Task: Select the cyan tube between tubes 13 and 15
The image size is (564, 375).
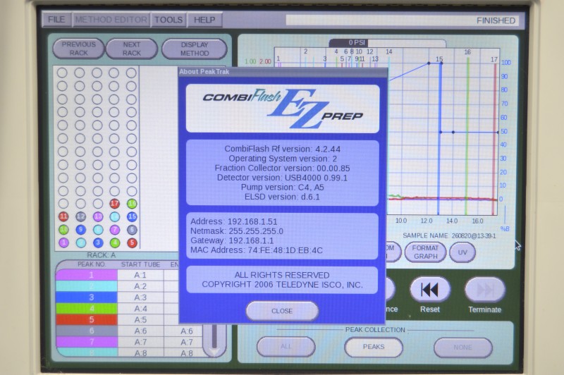Action: [115, 216]
